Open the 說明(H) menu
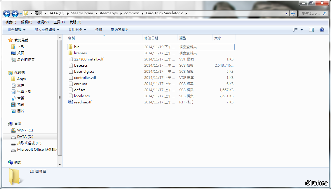 [x=75, y=22]
